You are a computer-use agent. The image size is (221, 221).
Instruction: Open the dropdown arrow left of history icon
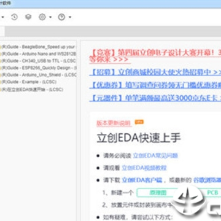pos(2,17)
